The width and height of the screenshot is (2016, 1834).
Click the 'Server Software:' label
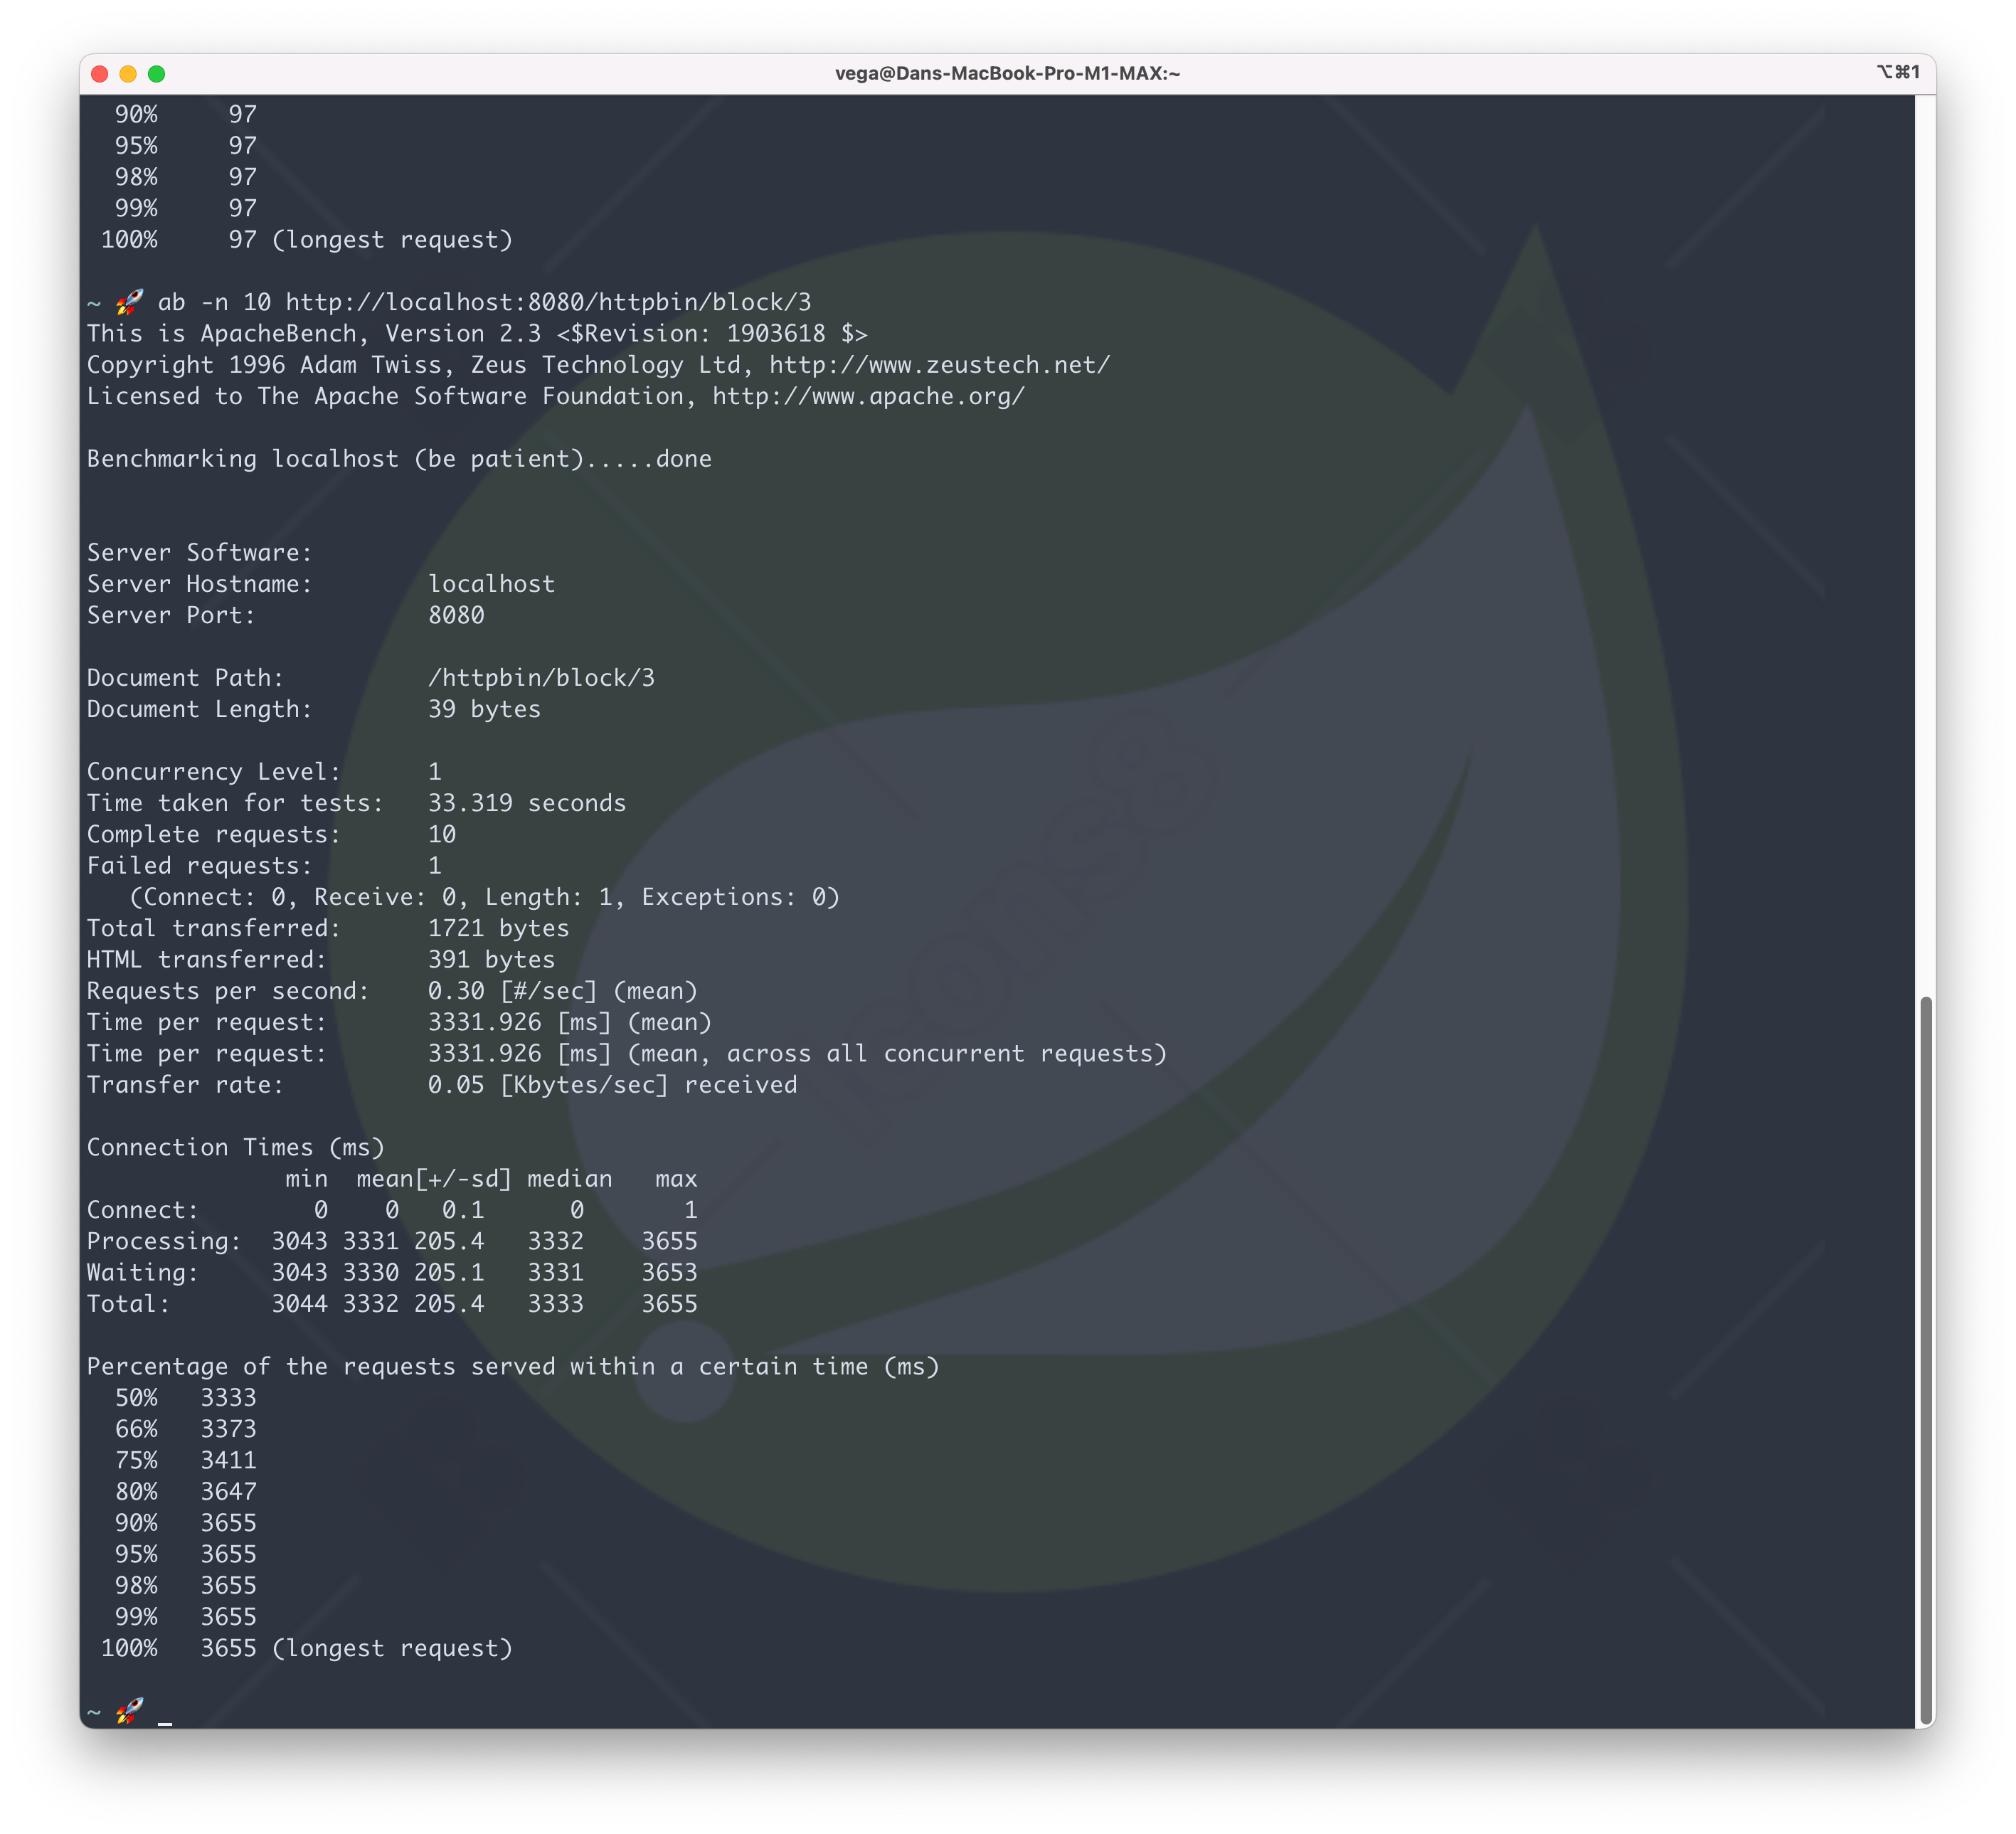pyautogui.click(x=199, y=553)
